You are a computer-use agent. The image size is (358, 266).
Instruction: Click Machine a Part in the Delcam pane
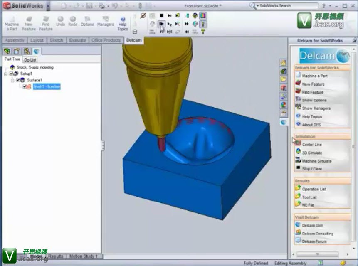(315, 76)
